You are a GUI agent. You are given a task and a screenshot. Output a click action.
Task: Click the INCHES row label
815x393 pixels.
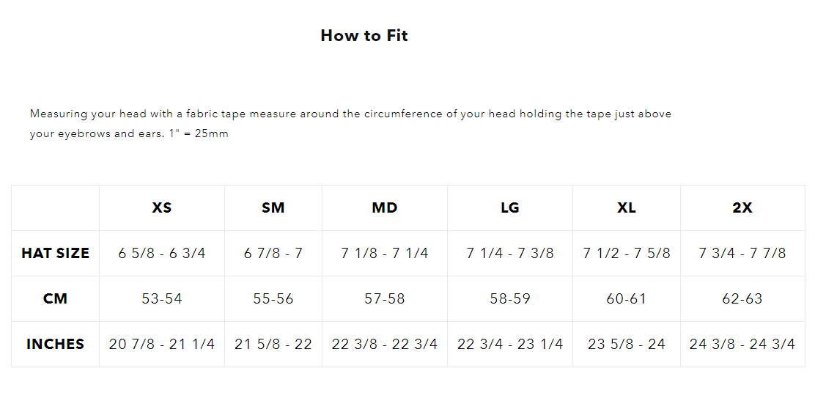point(55,344)
